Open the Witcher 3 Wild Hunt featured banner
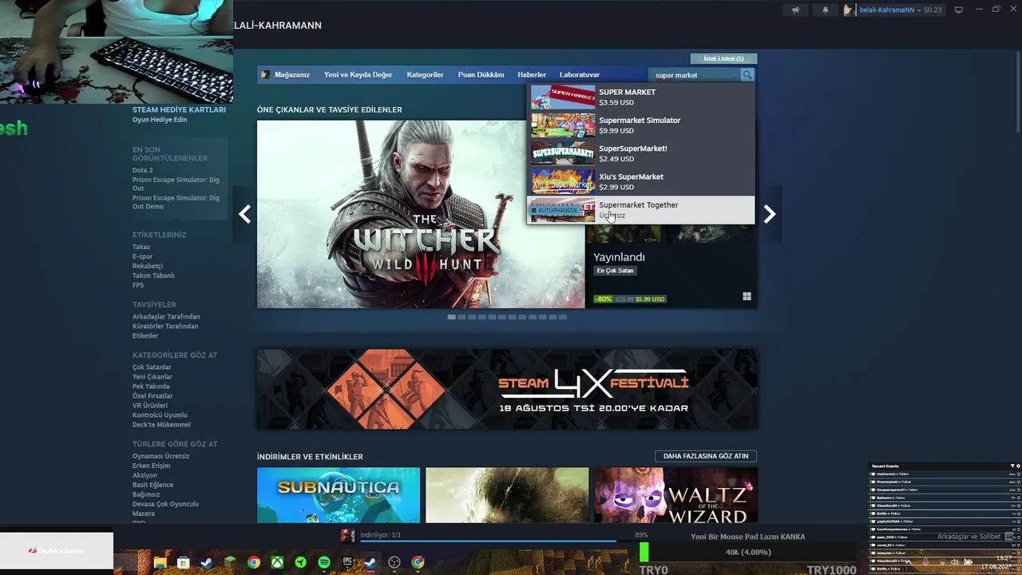This screenshot has width=1022, height=575. point(421,214)
